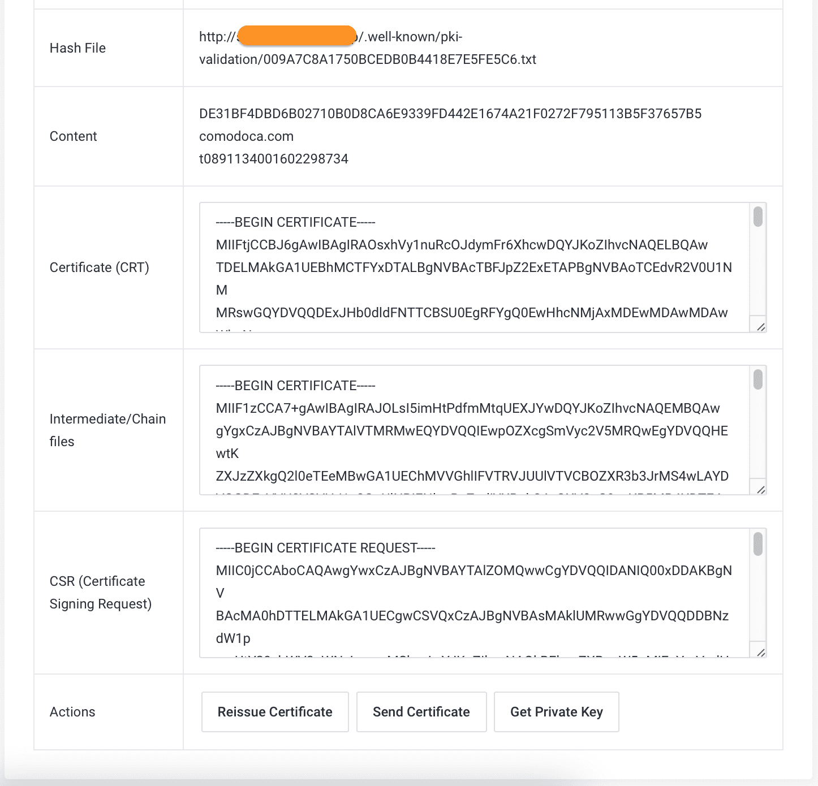
Task: Click Get Private Key
Action: (556, 712)
